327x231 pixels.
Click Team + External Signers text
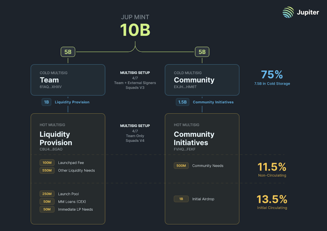135,83
